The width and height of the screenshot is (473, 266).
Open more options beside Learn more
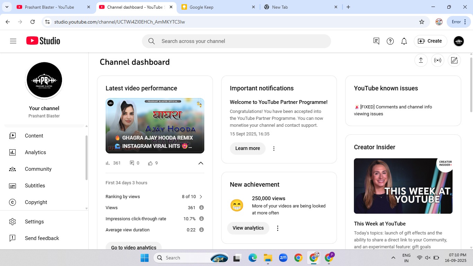pyautogui.click(x=274, y=149)
